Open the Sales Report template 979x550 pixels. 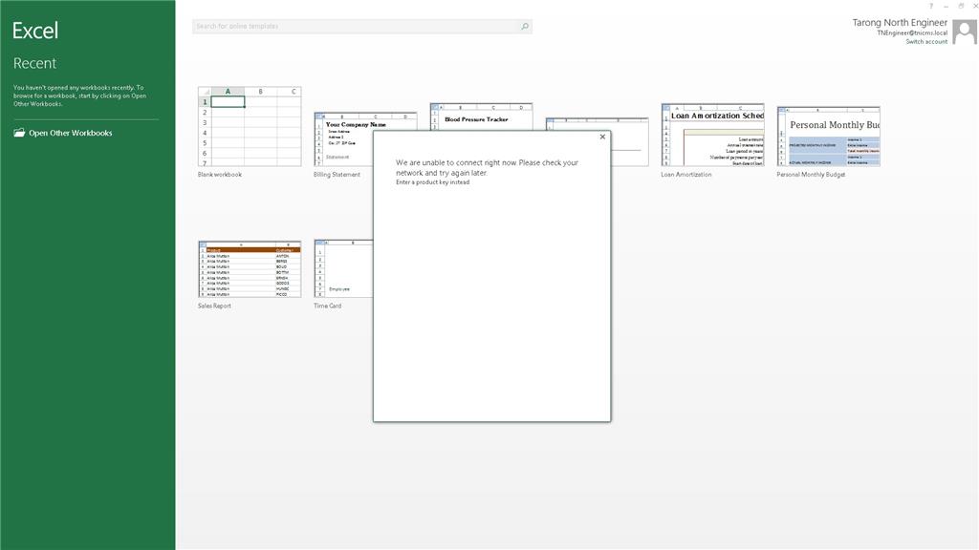[250, 268]
